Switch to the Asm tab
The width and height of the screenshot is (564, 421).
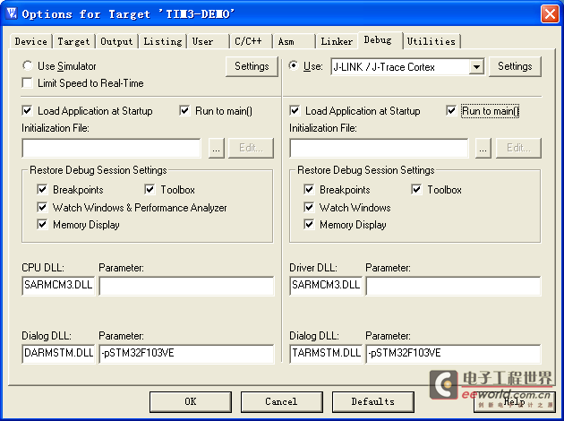point(294,41)
